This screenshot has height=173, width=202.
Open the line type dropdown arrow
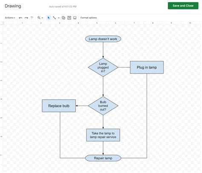point(59,18)
